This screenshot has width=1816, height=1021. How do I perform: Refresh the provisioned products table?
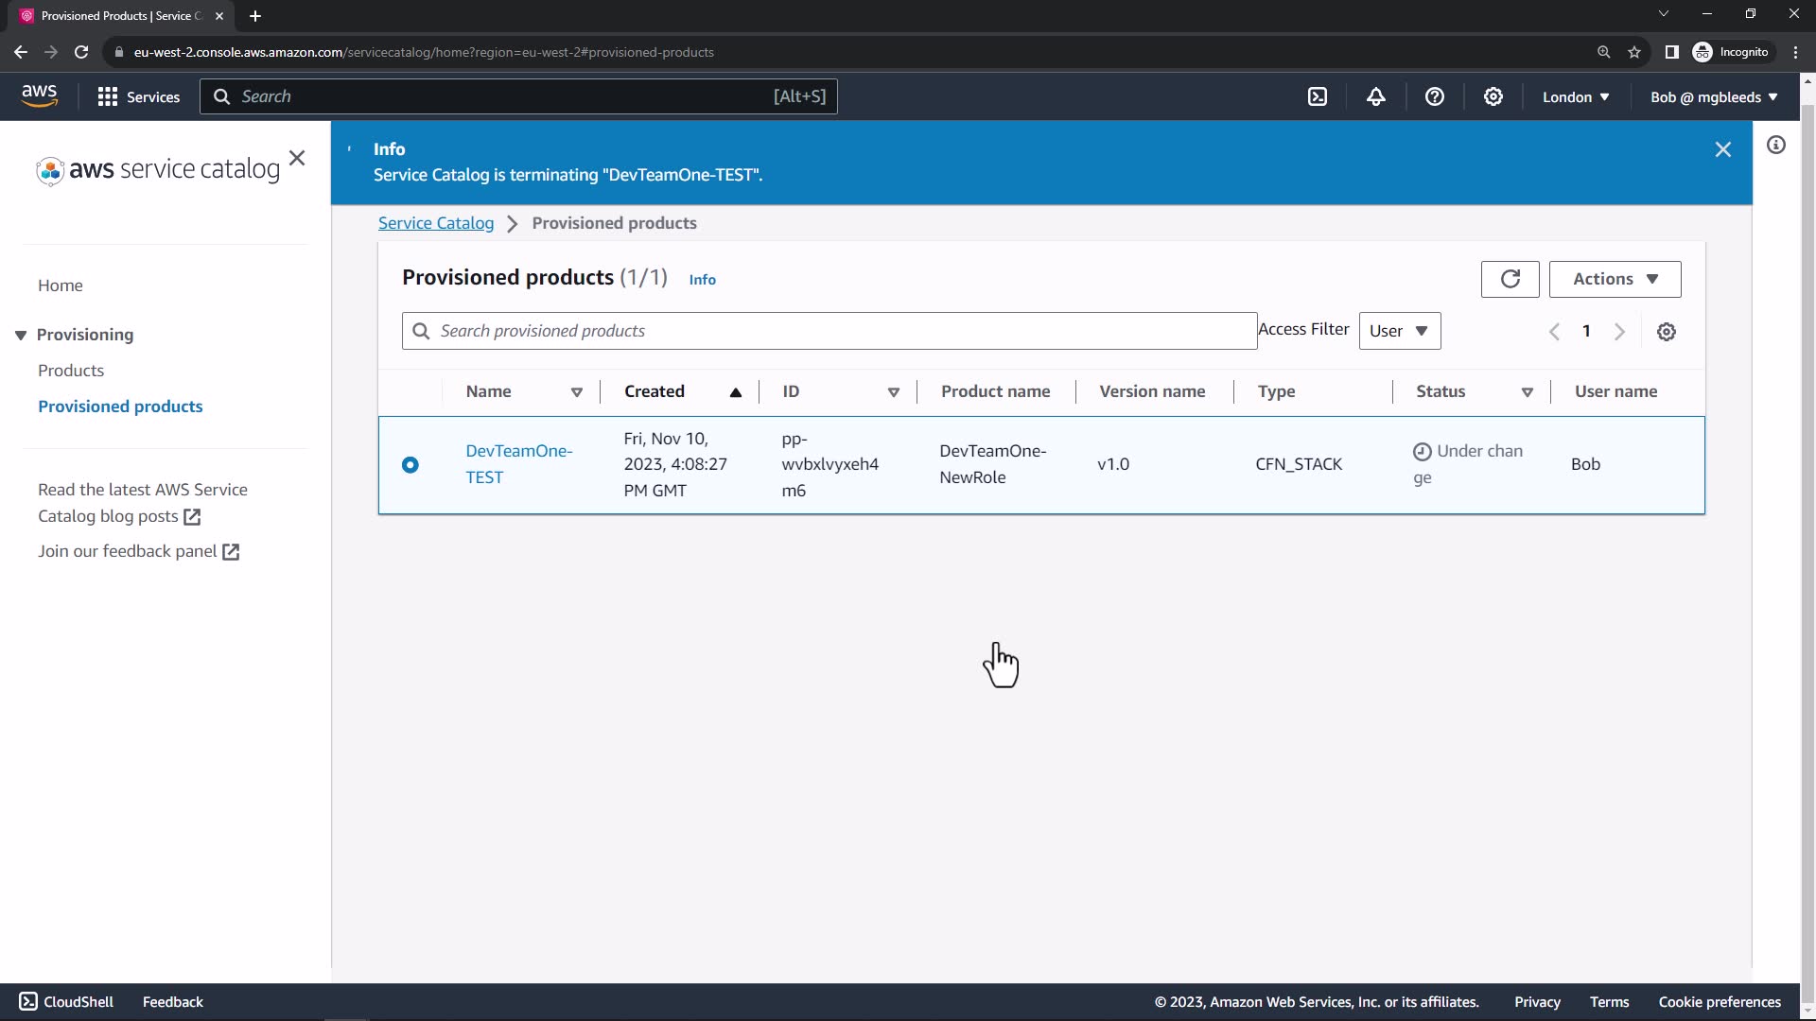pyautogui.click(x=1510, y=279)
